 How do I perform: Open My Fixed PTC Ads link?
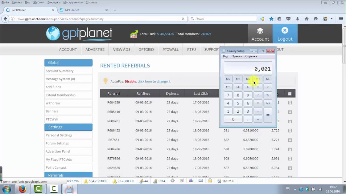[59, 159]
